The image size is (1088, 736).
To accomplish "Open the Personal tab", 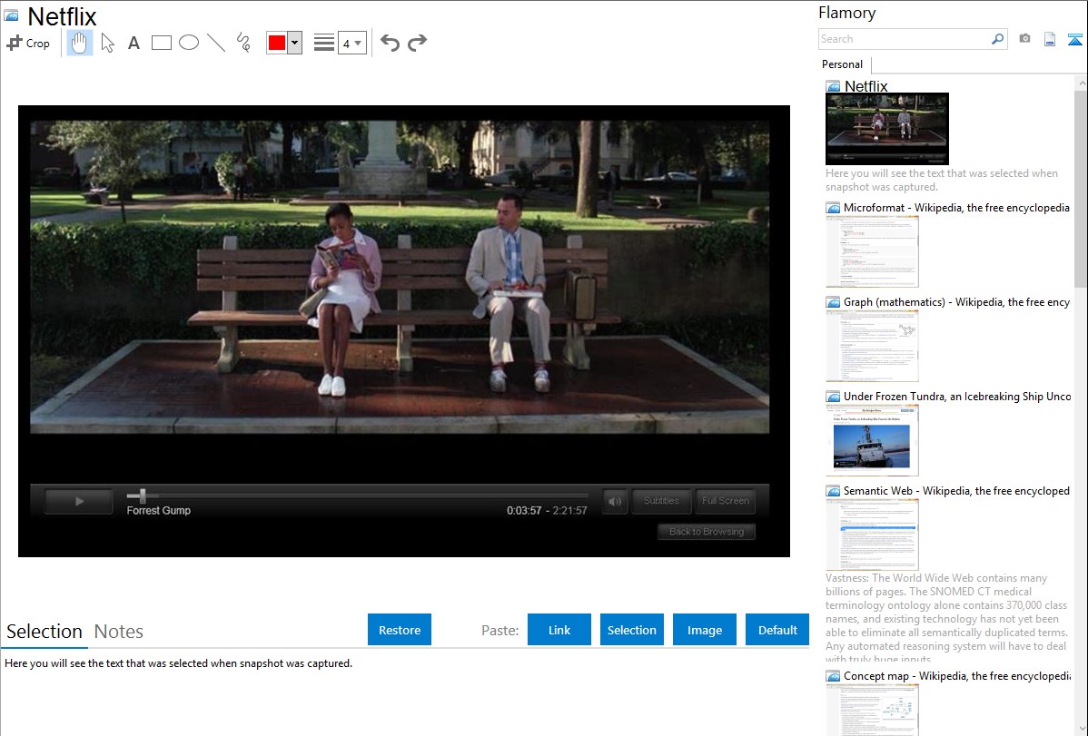I will (842, 64).
